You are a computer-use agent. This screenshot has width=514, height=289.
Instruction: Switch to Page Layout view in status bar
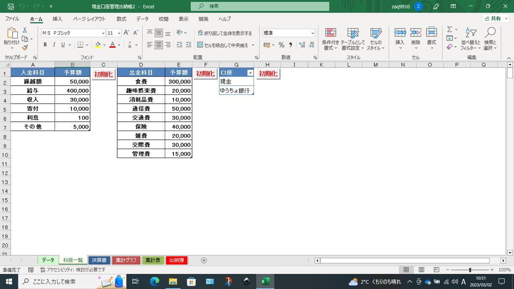coord(421,270)
